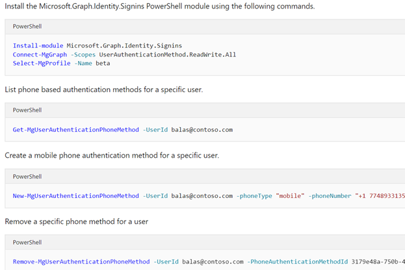Click the 'Remove a specific phone method' sentence
Screen dimensions: 405x270
(77, 221)
